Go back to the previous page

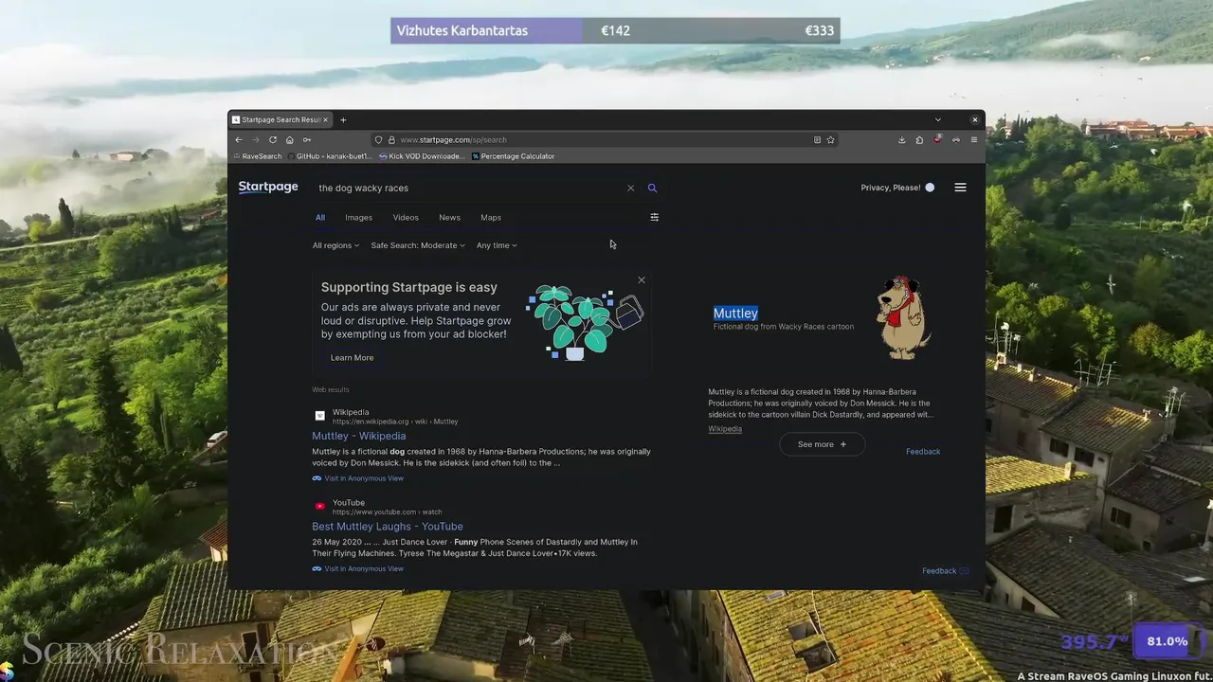pyautogui.click(x=239, y=139)
